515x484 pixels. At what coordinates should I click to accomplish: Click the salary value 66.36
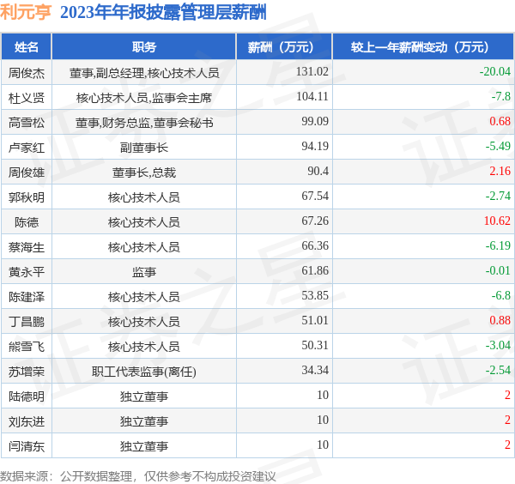point(315,245)
